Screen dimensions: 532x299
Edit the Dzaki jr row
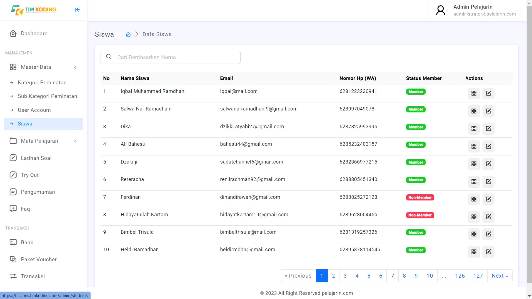tap(489, 164)
